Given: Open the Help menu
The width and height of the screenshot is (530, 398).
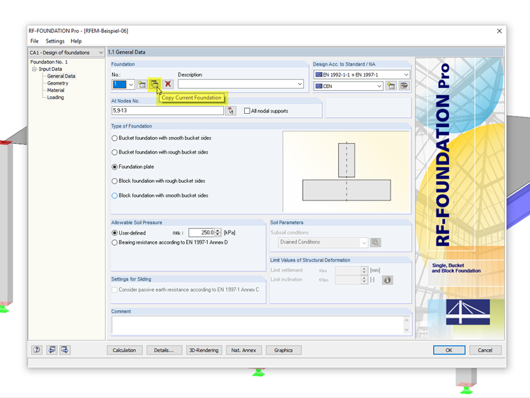Looking at the screenshot, I should pos(76,41).
